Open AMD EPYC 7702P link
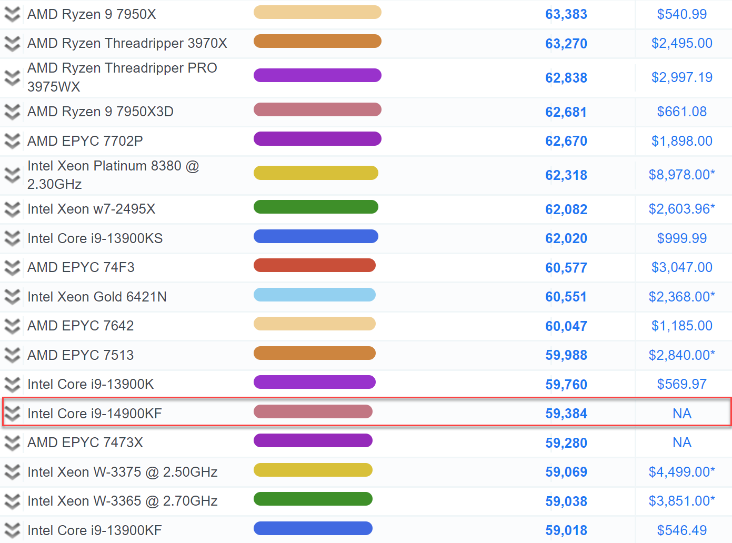The width and height of the screenshot is (732, 543). click(x=85, y=141)
